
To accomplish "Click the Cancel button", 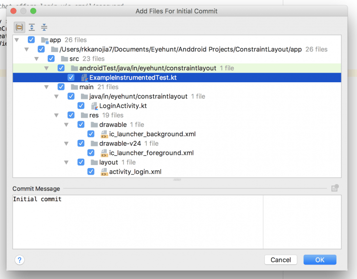I will (x=281, y=260).
